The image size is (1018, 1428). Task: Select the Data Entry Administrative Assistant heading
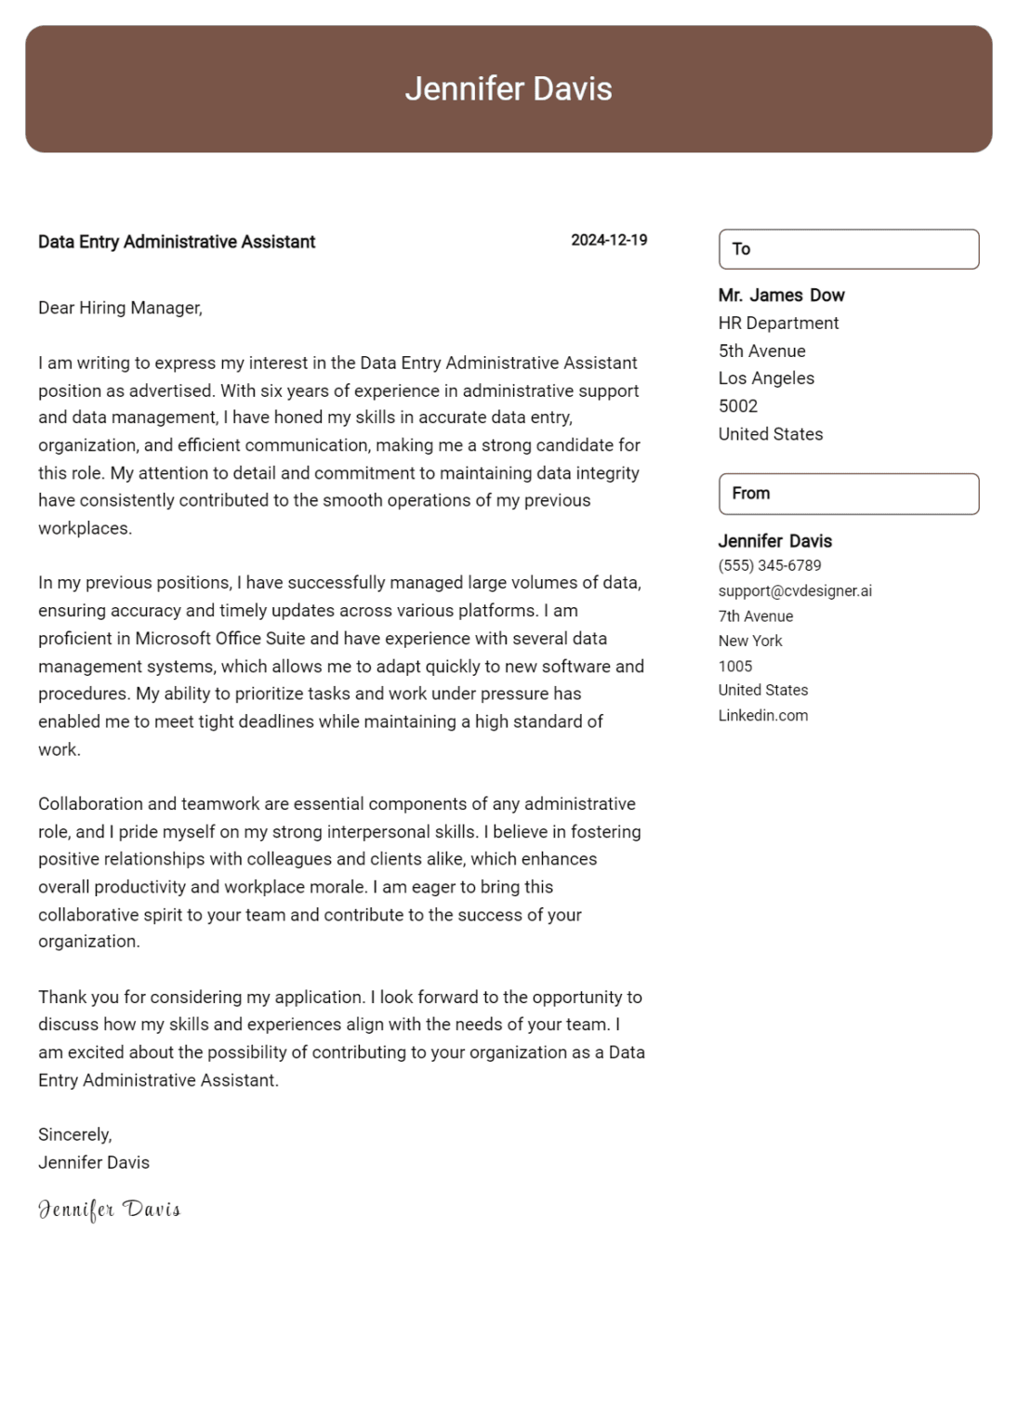click(x=177, y=242)
